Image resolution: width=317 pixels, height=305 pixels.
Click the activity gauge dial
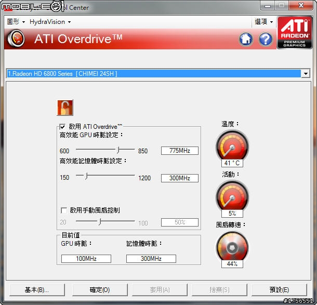point(232,196)
